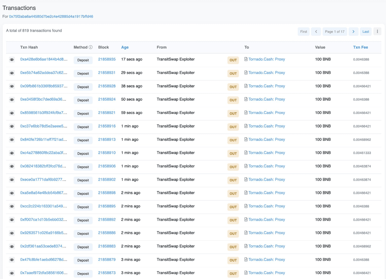This screenshot has width=386, height=279.
Task: Click contract icon in block 21858879 row
Action: tap(246, 259)
